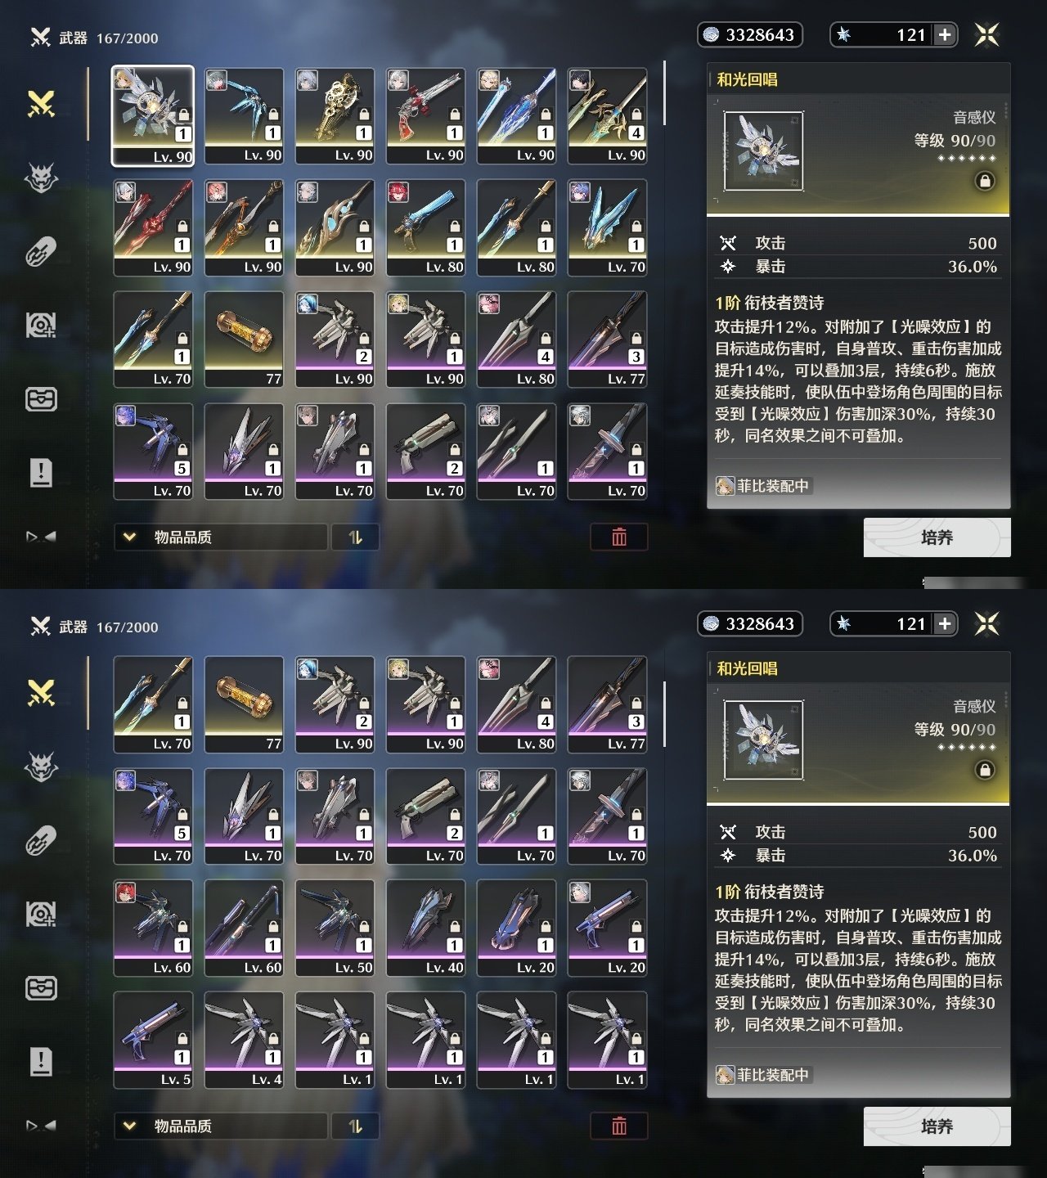Viewport: 1047px width, 1178px height.
Task: Select the weapons tab in top sidebar
Action: click(x=41, y=104)
